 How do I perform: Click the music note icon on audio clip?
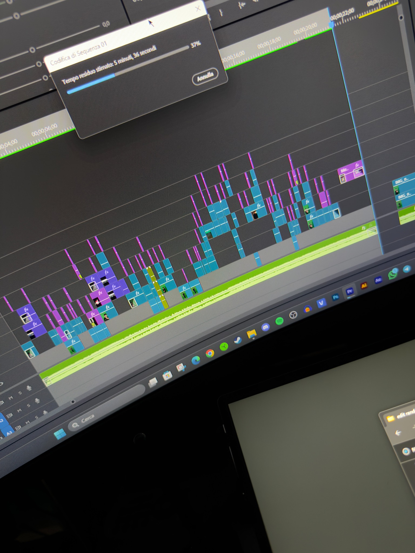pyautogui.click(x=363, y=228)
